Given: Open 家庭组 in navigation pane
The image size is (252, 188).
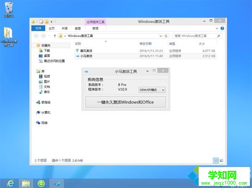Looking at the screenshot, I should pos(43,102).
